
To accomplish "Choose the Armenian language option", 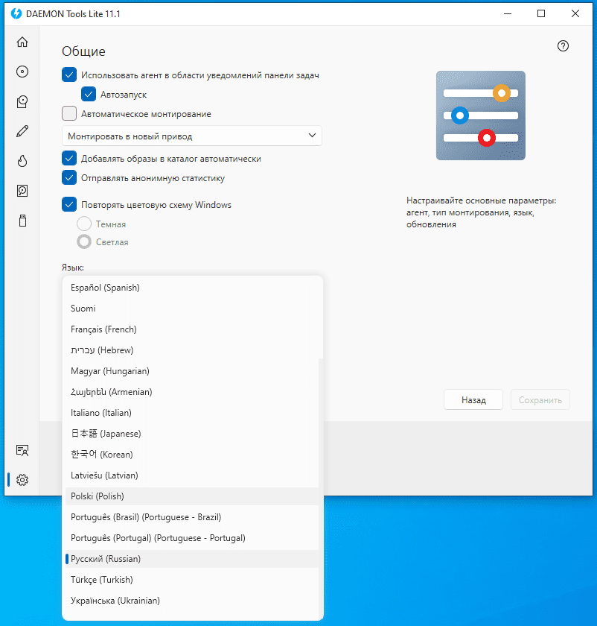I will [x=192, y=392].
